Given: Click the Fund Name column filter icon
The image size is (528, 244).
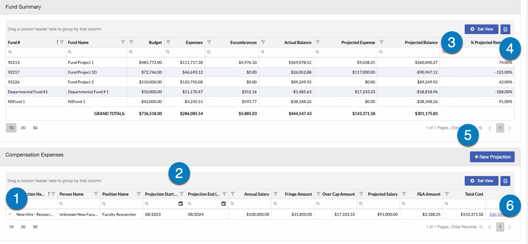Looking at the screenshot, I should [x=123, y=42].
